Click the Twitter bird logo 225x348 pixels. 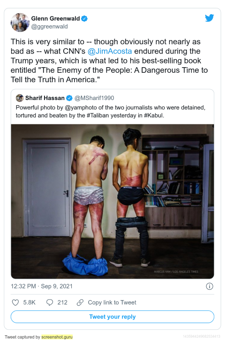209,18
